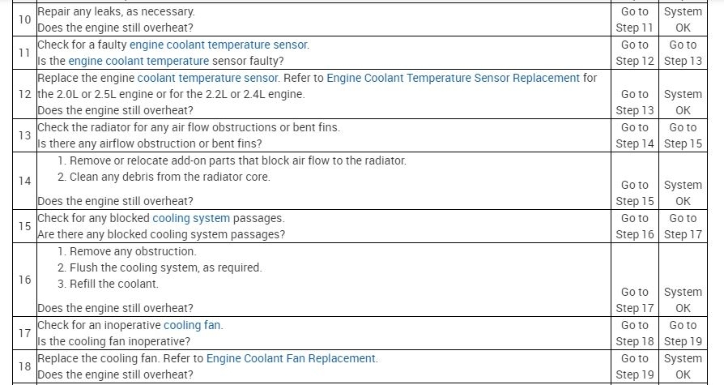Screen dimensions: 724x385
Task: Open the engine coolant temperature sensor link in step 11
Action: coord(218,45)
